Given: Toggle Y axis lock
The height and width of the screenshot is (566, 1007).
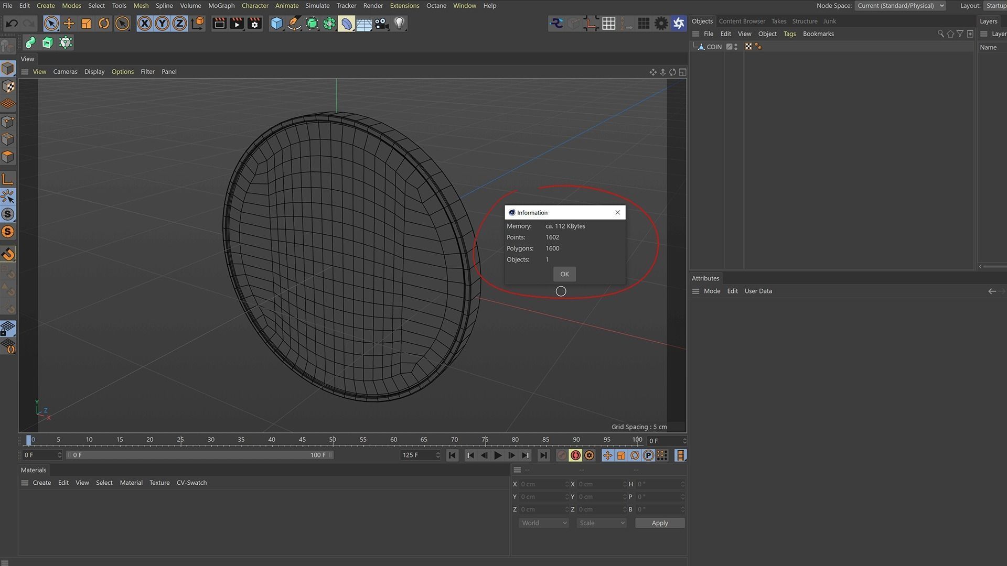Looking at the screenshot, I should click(162, 24).
